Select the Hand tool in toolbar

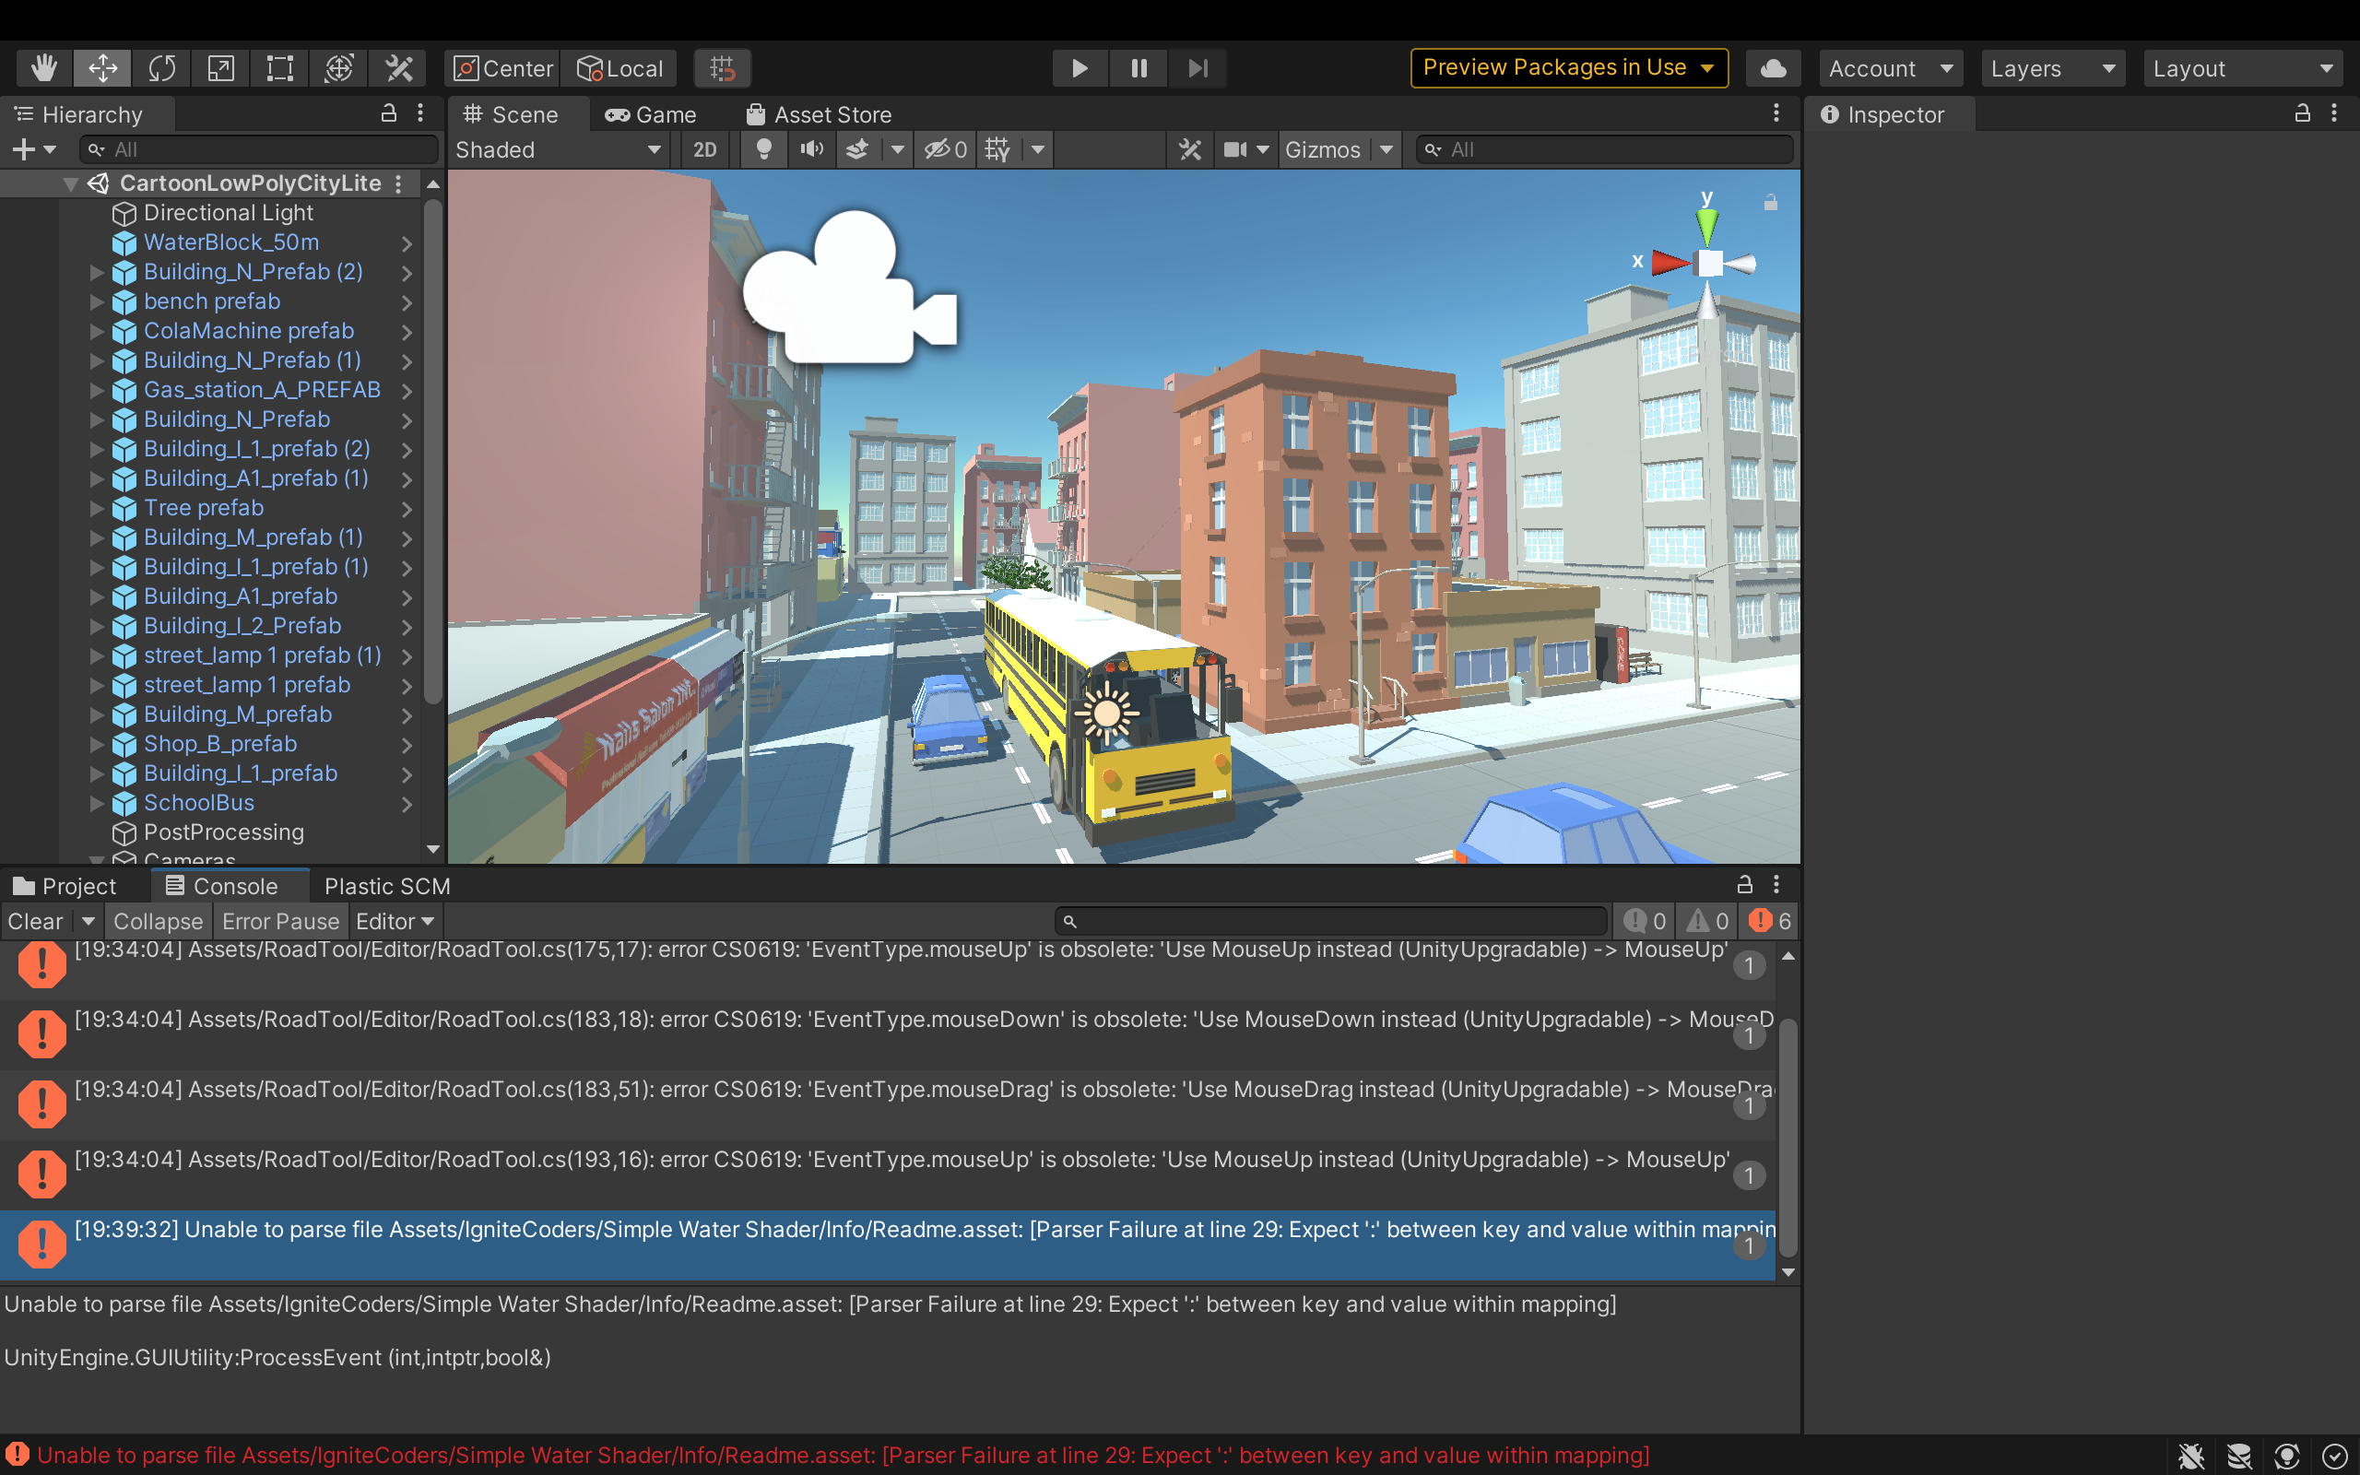click(x=44, y=68)
